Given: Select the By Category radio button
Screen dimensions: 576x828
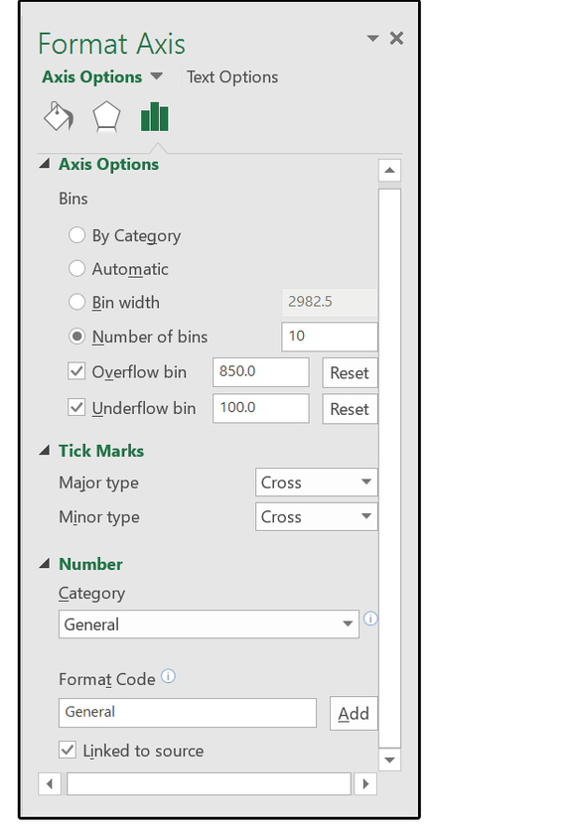Looking at the screenshot, I should point(76,235).
